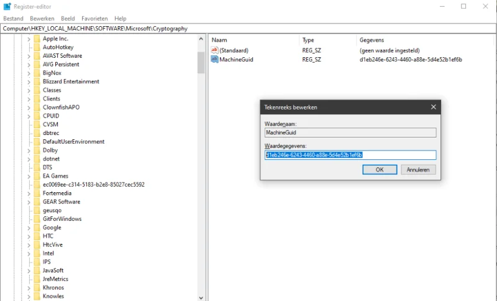The image size is (497, 301).
Task: Click Annuleren in the dialog
Action: 418,170
